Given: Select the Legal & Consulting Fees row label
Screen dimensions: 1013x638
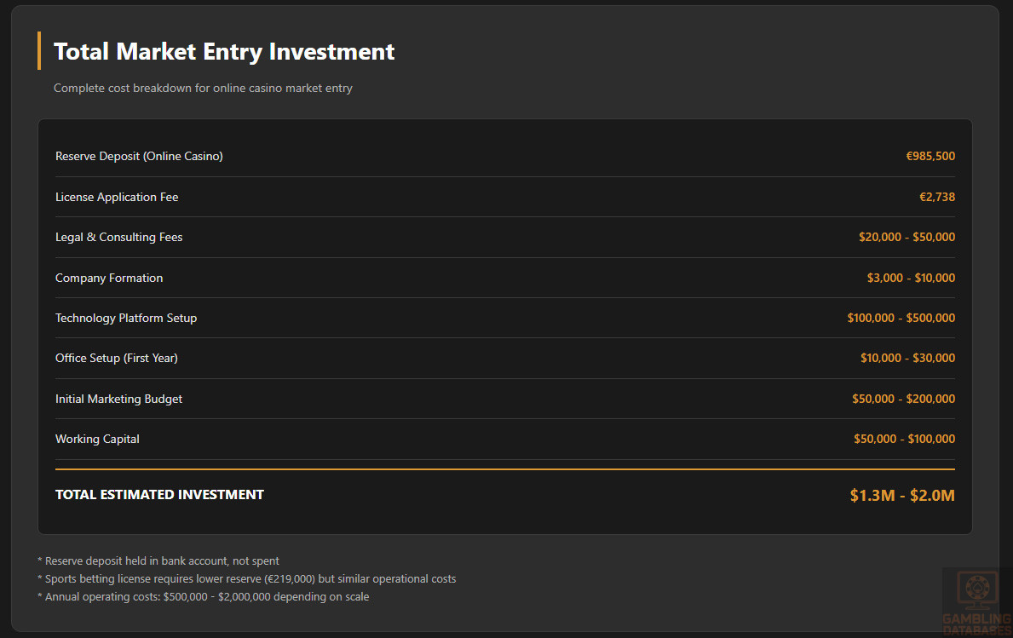Looking at the screenshot, I should coord(118,237).
